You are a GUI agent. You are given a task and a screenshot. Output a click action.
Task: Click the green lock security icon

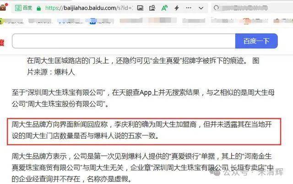tap(38, 8)
